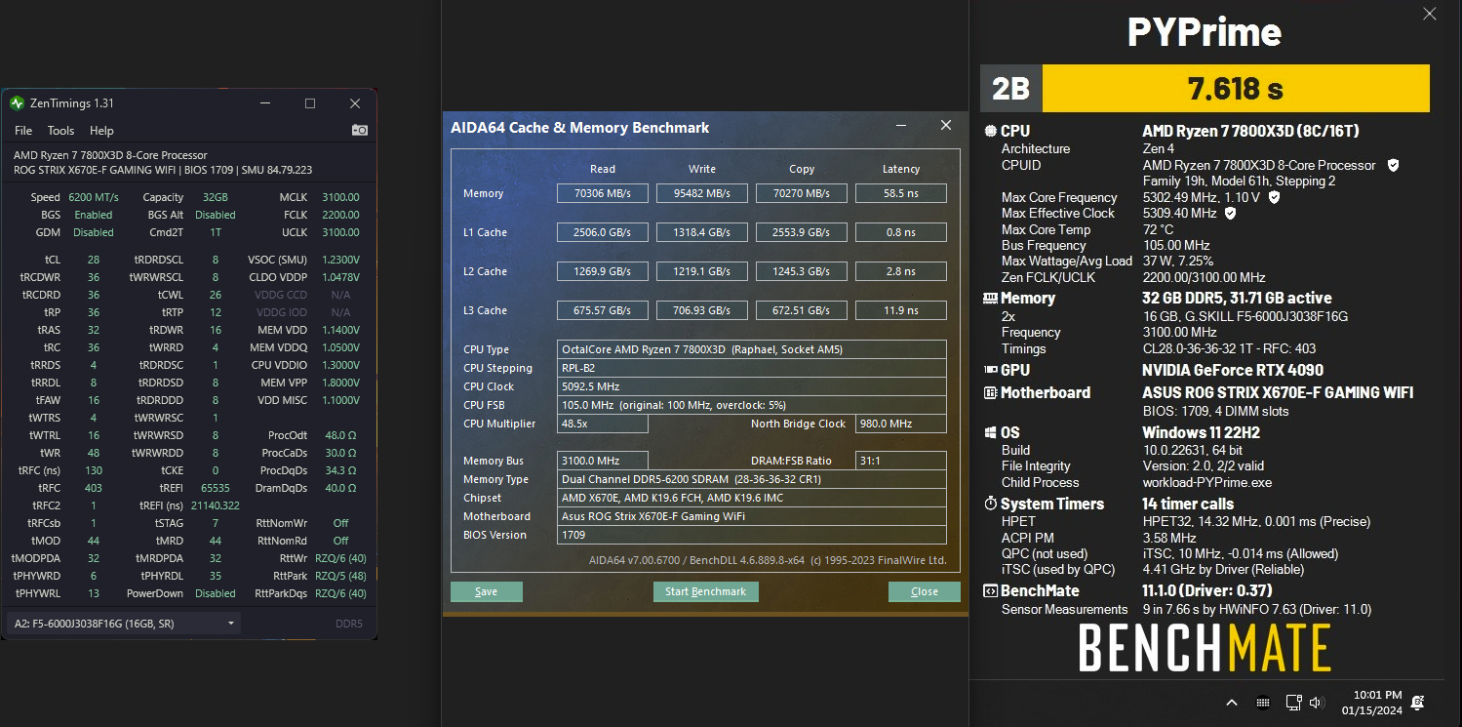Open the volume control in tray
1462x727 pixels.
coord(1317,703)
